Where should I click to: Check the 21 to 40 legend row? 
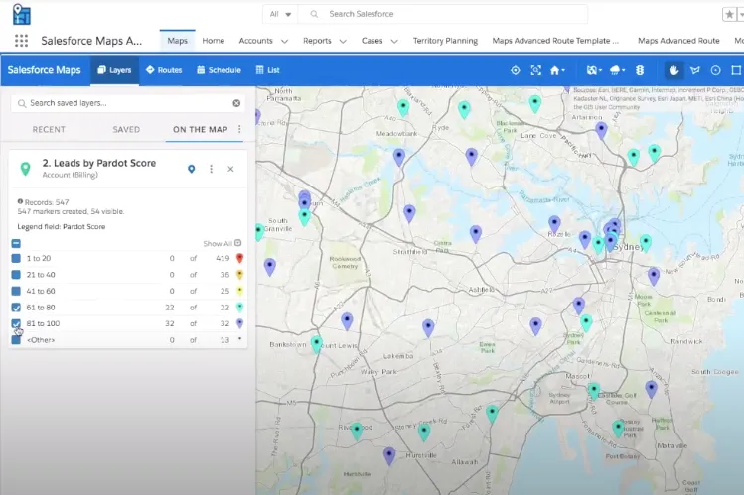pyautogui.click(x=16, y=274)
